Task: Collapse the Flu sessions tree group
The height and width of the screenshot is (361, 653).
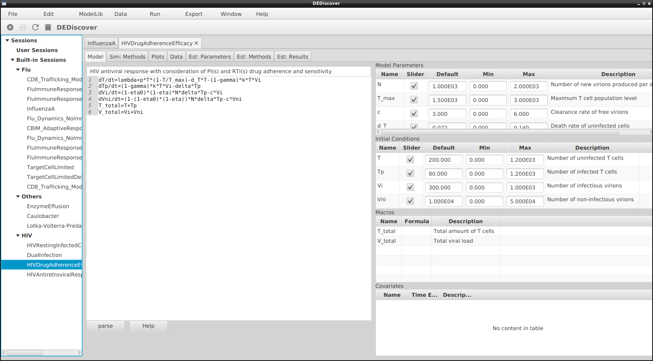Action: 18,70
